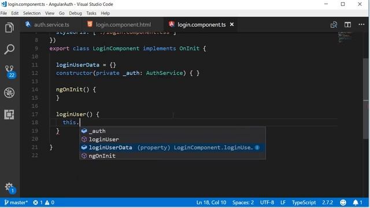Click the constructor keyword on line 12

tap(75, 73)
